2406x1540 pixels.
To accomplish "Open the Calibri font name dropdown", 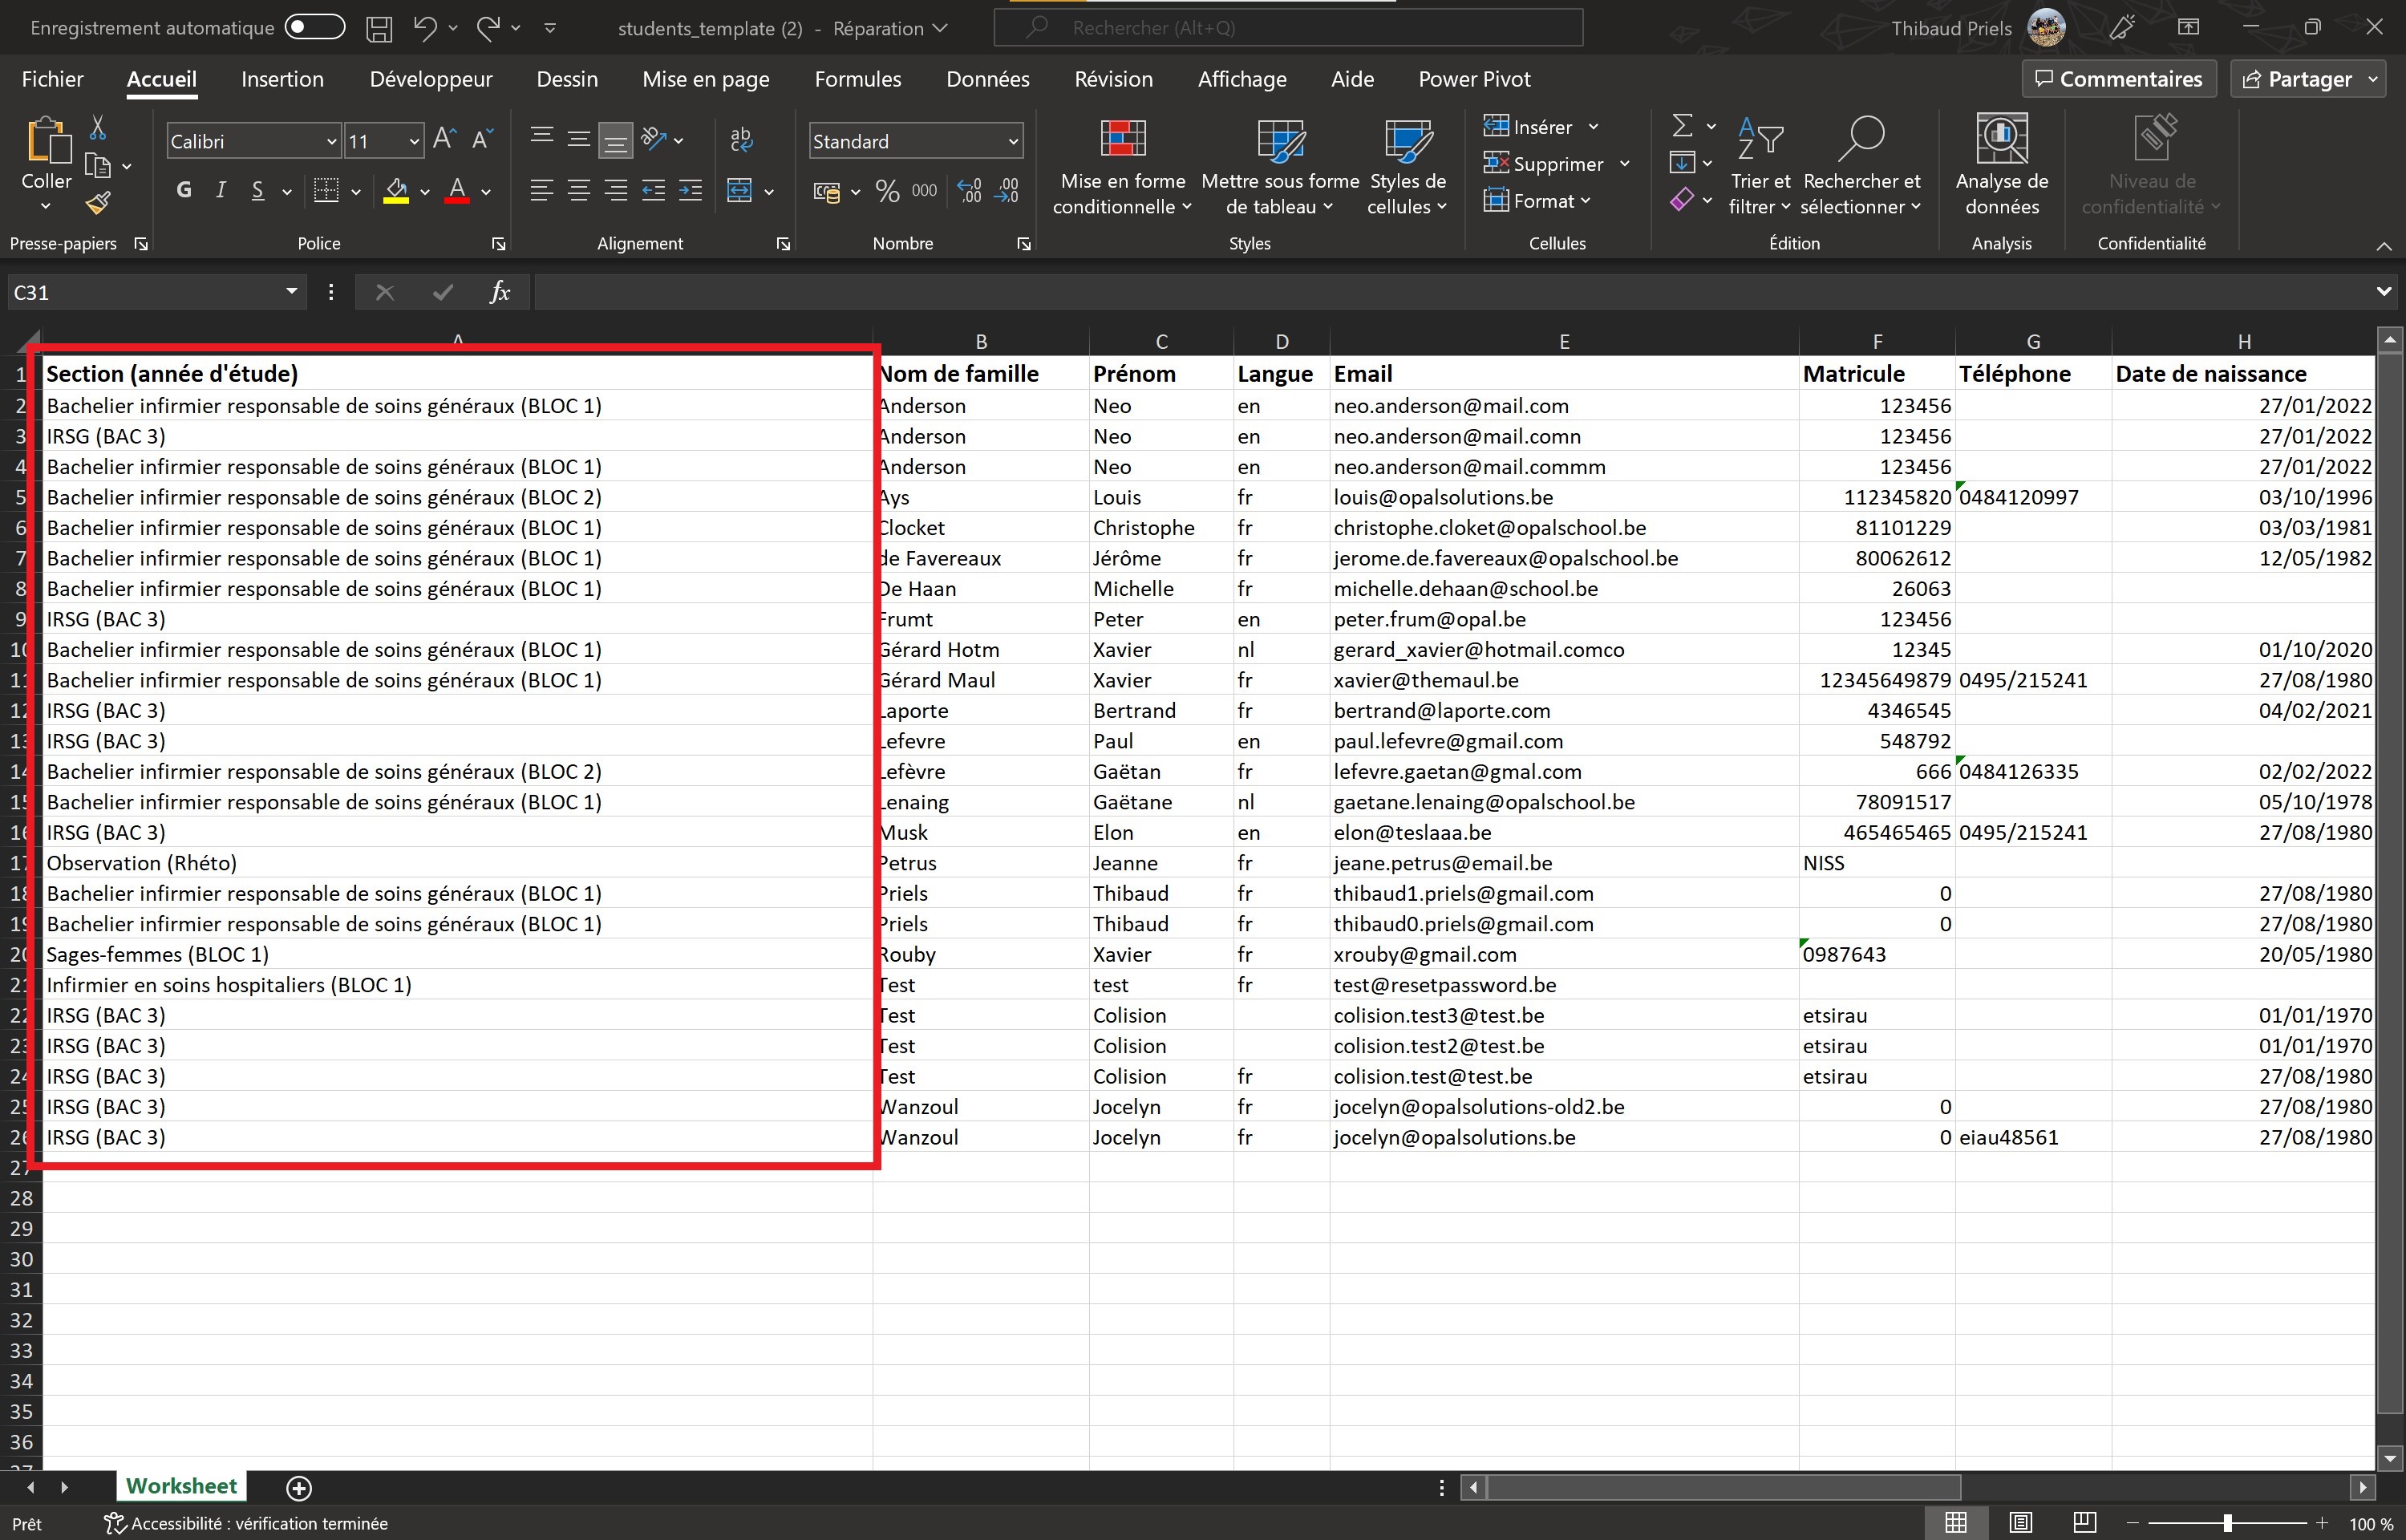I will click(332, 142).
